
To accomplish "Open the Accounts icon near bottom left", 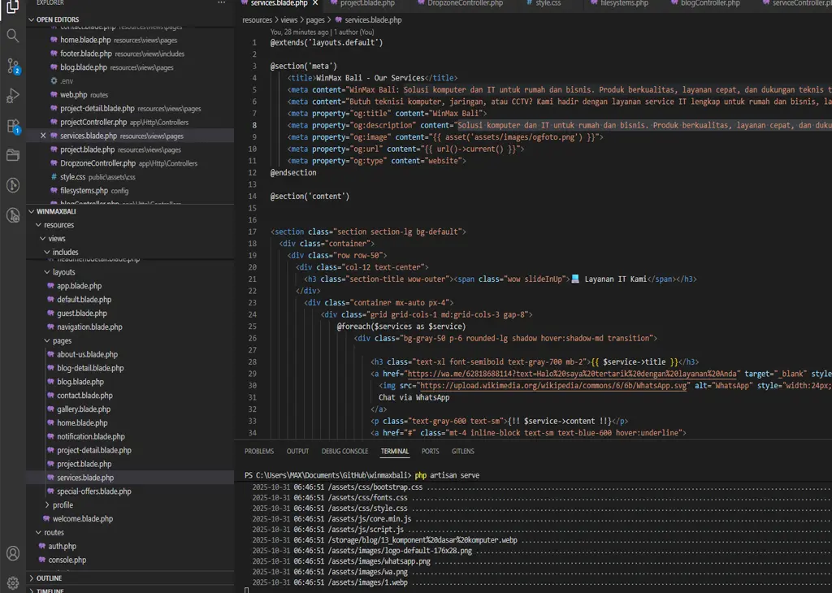I will point(12,552).
